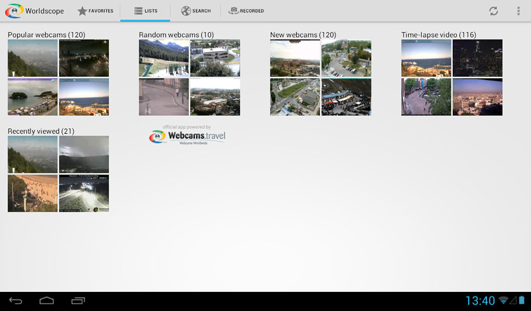Open Time-lapse video (116) section
Image resolution: width=531 pixels, height=311 pixels.
[437, 35]
